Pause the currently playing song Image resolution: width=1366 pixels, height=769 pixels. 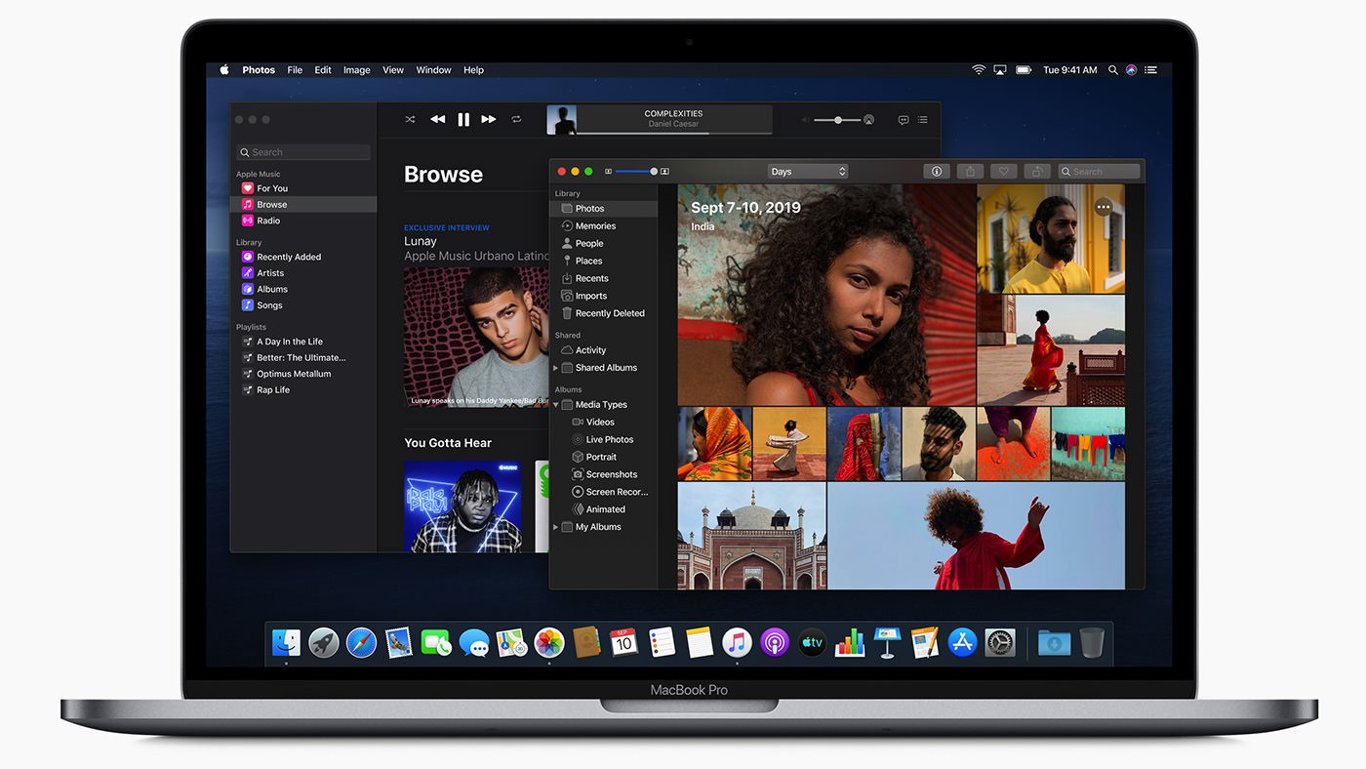click(x=463, y=119)
